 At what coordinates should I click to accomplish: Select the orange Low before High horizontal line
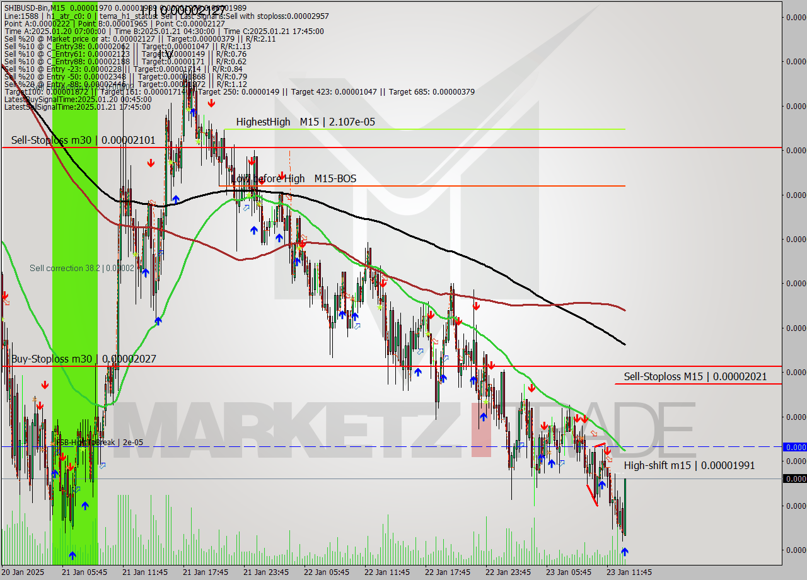click(422, 186)
